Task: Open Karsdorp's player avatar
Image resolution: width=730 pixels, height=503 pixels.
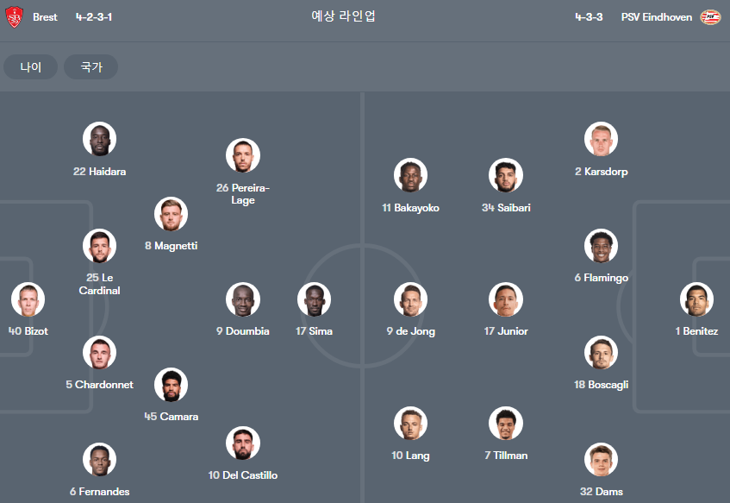Action: tap(601, 139)
